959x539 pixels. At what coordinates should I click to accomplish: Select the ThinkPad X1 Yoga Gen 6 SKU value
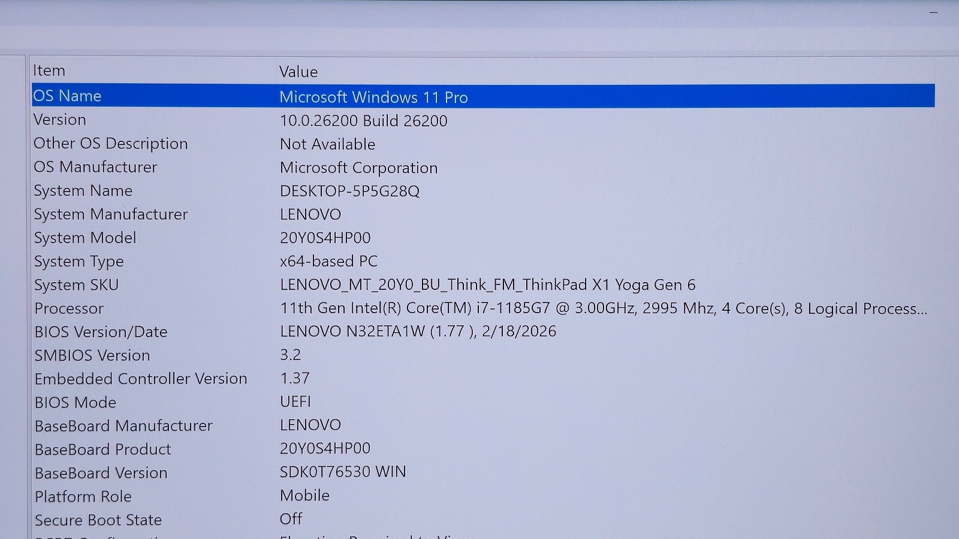[488, 285]
